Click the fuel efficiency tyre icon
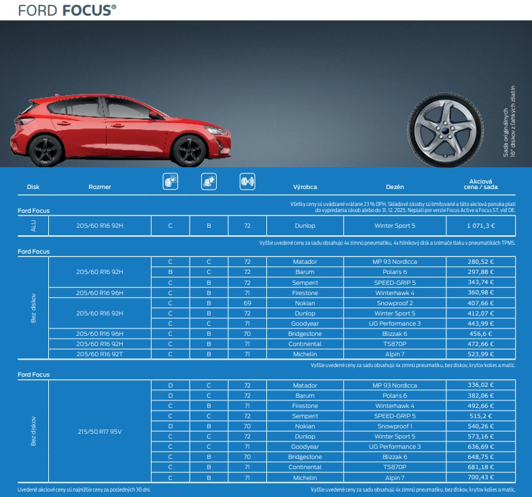This screenshot has height=497, width=532. coord(170,182)
